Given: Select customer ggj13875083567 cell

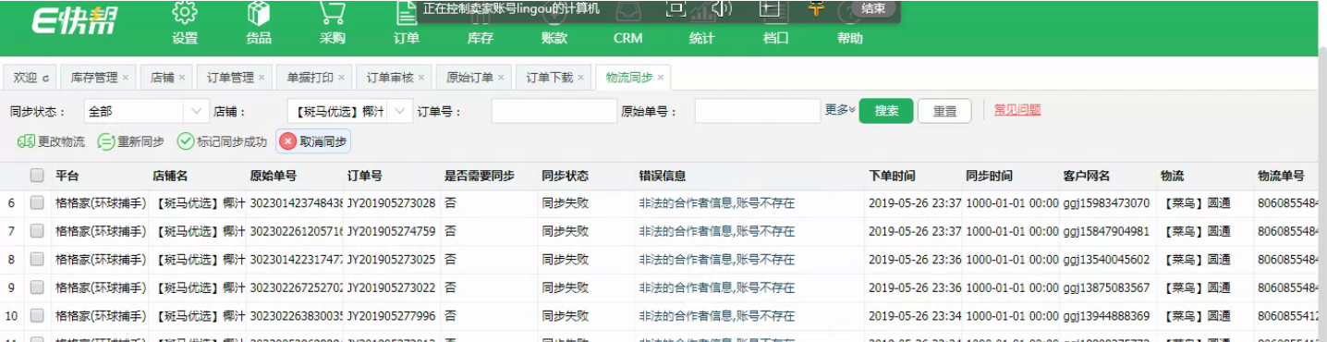Looking at the screenshot, I should [x=1106, y=287].
